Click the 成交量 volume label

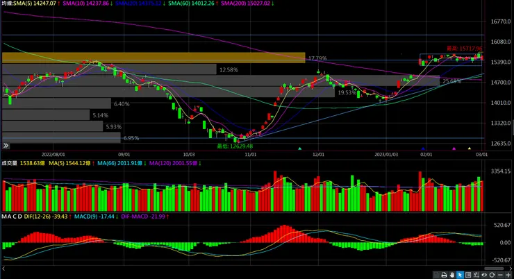coord(9,163)
